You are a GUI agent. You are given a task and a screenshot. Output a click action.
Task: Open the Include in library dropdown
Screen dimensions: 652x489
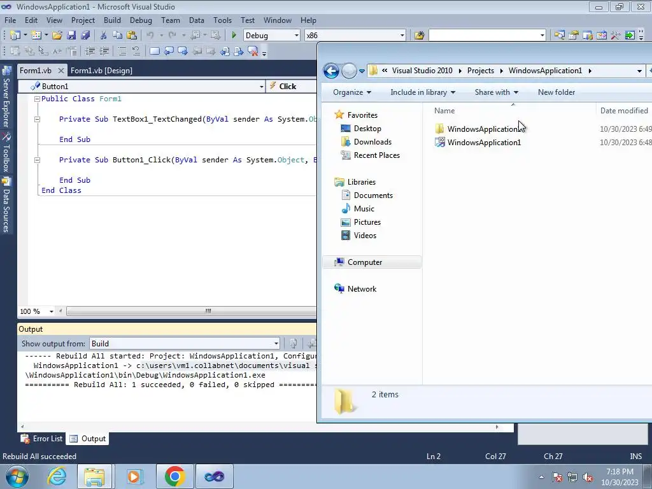point(423,92)
